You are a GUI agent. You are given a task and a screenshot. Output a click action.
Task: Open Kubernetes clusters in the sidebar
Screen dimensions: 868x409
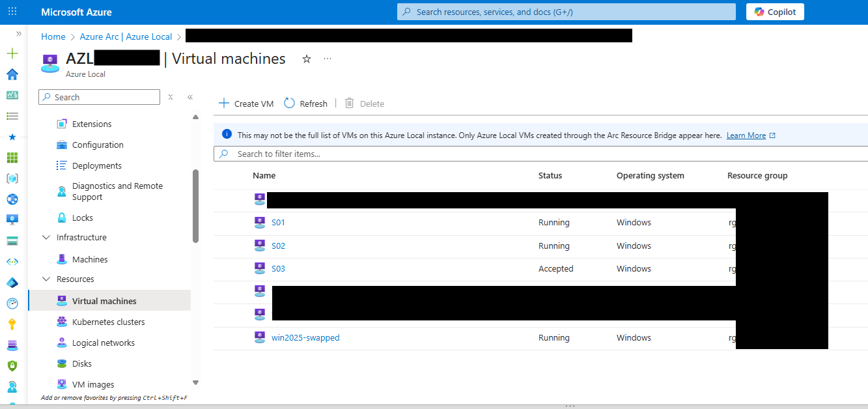pyautogui.click(x=109, y=322)
